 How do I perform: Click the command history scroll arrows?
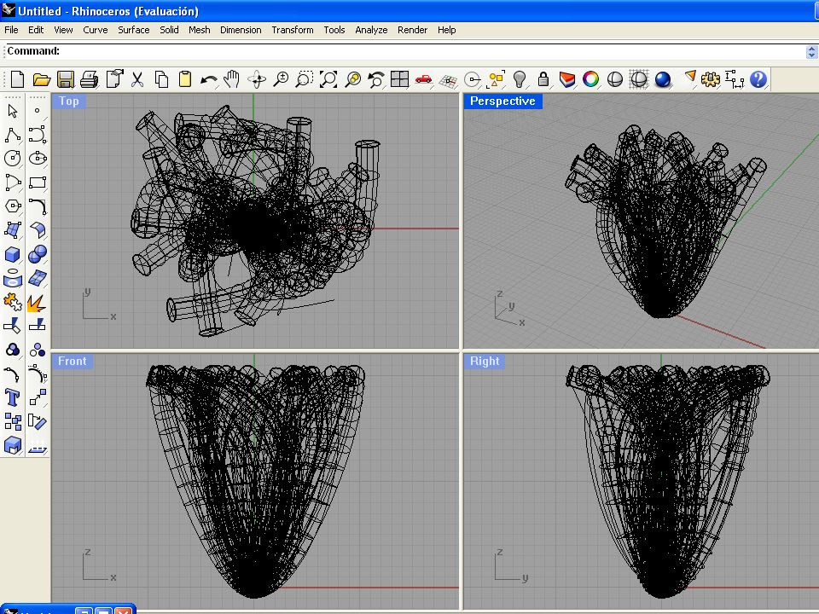(x=811, y=51)
